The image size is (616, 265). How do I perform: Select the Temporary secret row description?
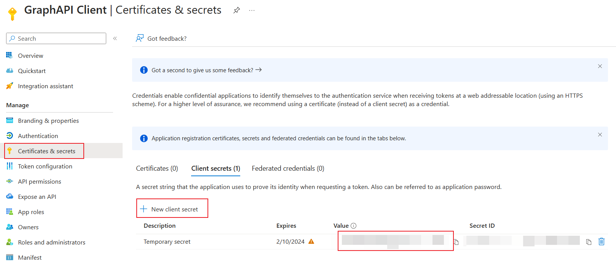coord(167,241)
